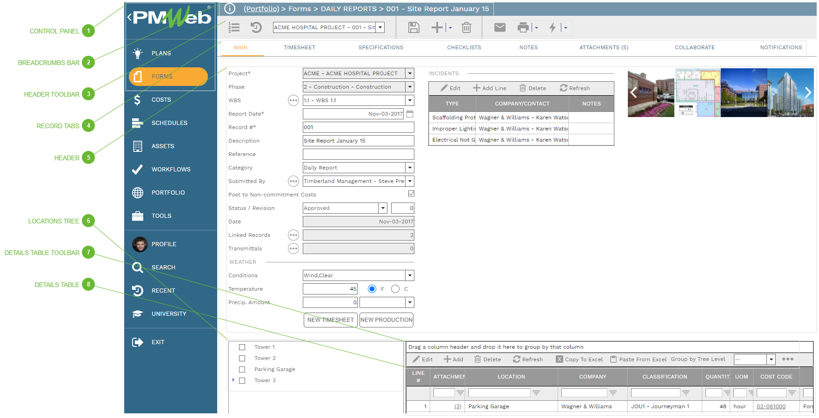Expand the Category dropdown showing Daily Report
The height and width of the screenshot is (418, 819).
click(x=410, y=168)
